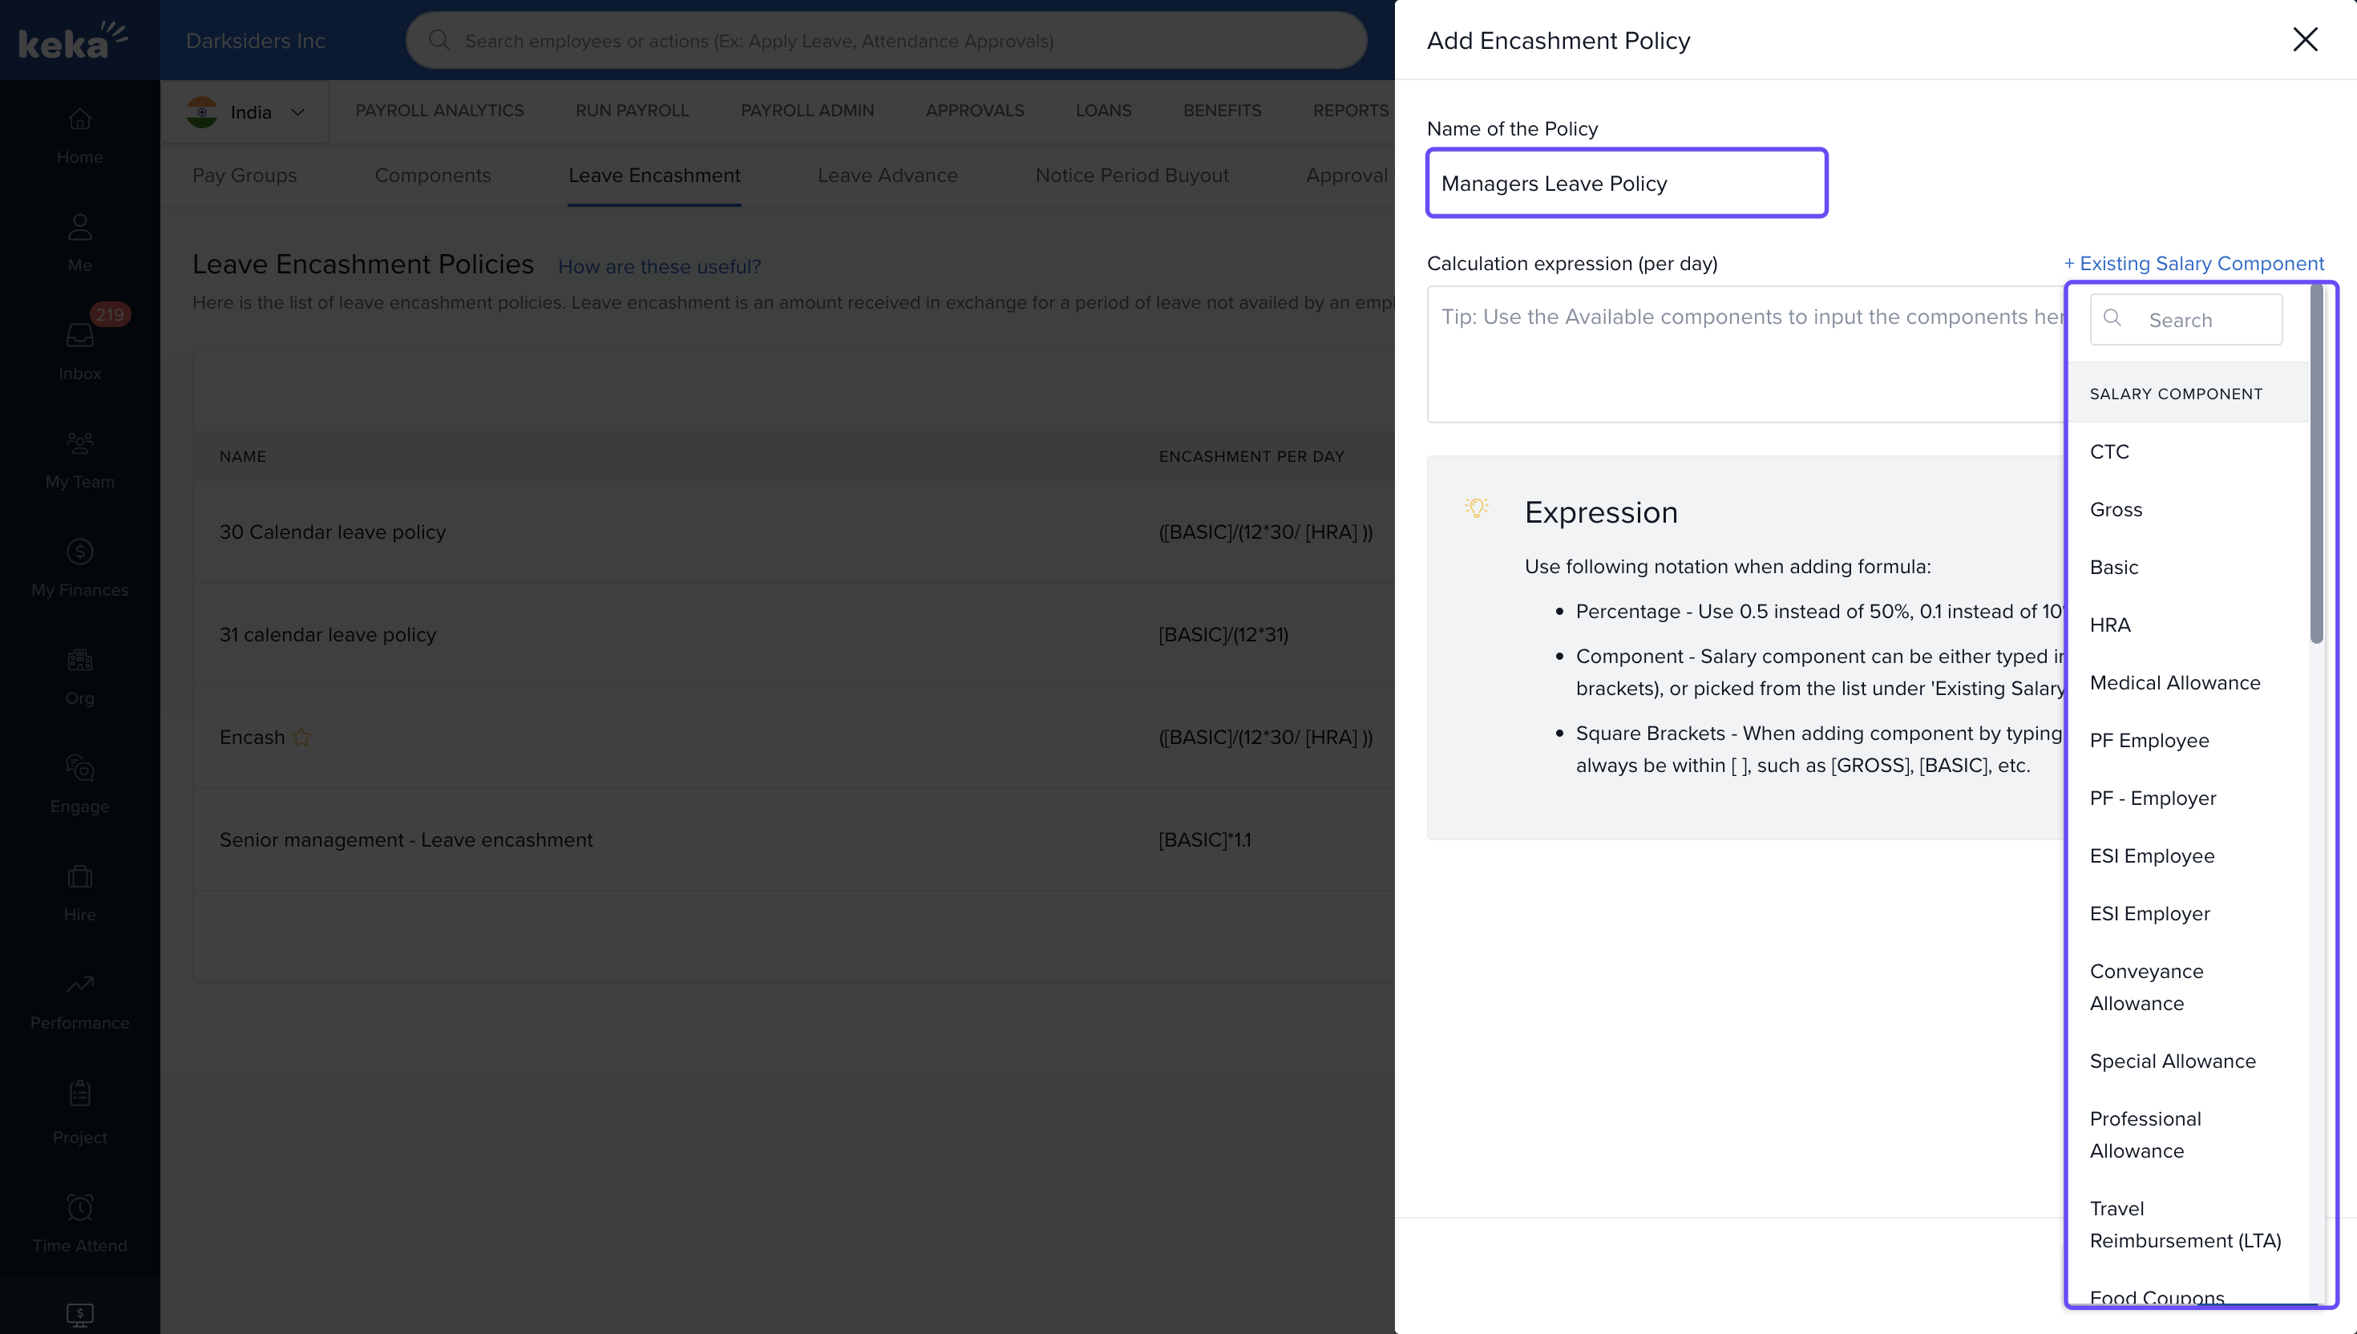
Task: Click the star icon beside Encash
Action: click(301, 737)
